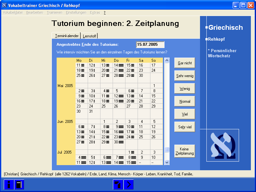Screen dimensions: 256x192
Task: Open the Vokabeldatei menu
Action: click(x=13, y=12)
